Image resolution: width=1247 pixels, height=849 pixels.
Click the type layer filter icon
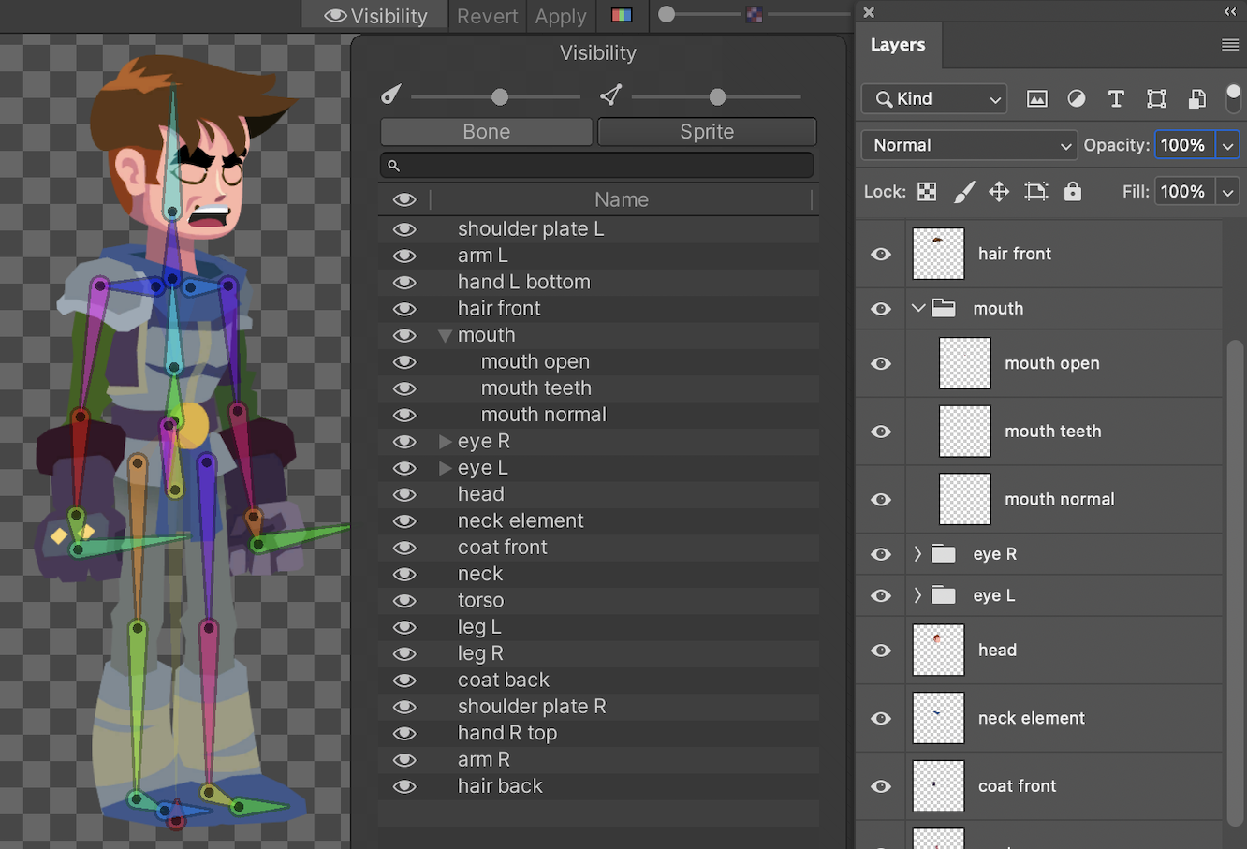click(x=1116, y=99)
